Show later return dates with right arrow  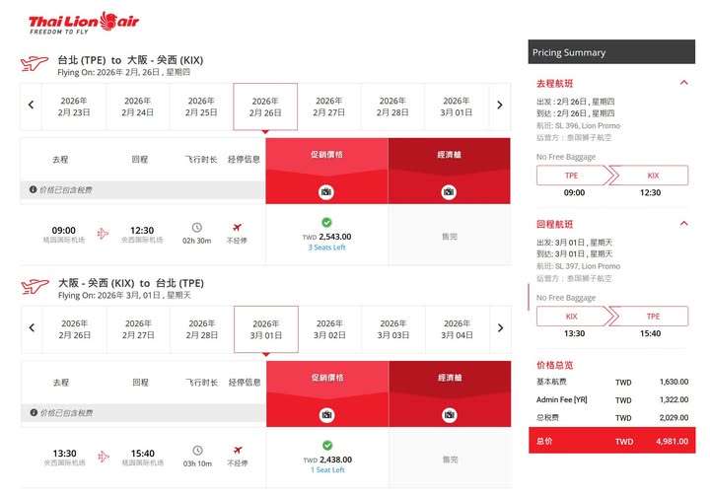click(x=500, y=328)
